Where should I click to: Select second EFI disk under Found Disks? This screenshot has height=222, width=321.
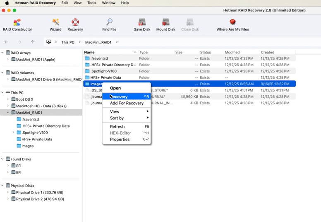pyautogui.click(x=17, y=172)
